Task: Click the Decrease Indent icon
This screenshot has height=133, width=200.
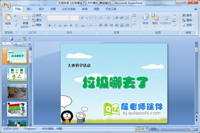Action: tap(116, 18)
